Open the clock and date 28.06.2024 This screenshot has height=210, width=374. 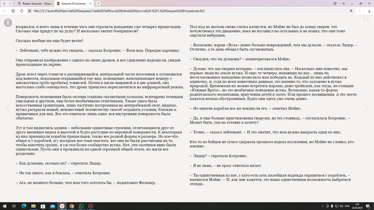(357, 206)
